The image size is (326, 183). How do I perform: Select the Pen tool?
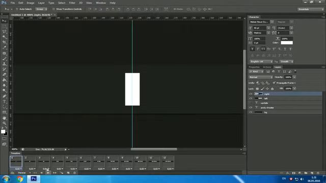click(4, 96)
